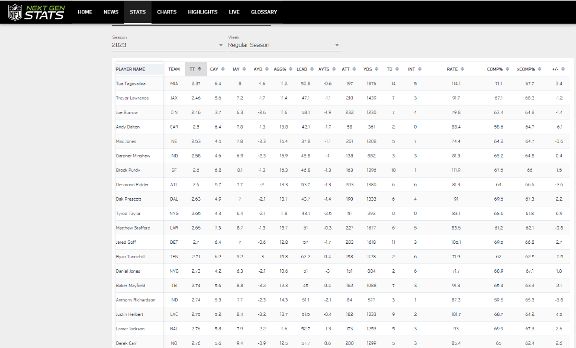
Task: Switch to the Glossary page
Action: point(264,12)
